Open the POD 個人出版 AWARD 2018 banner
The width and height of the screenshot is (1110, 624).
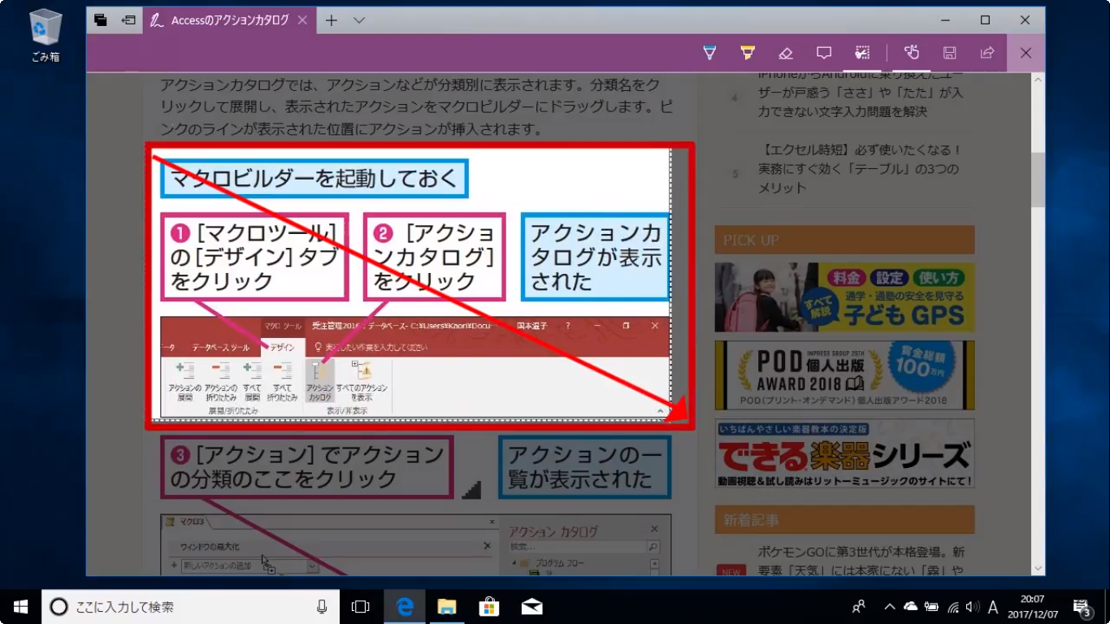[x=844, y=375]
